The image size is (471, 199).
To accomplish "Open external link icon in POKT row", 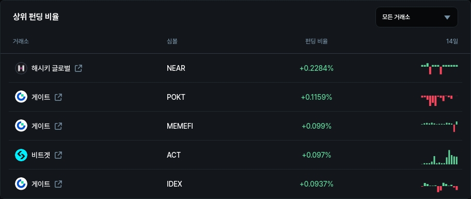I will [x=58, y=97].
